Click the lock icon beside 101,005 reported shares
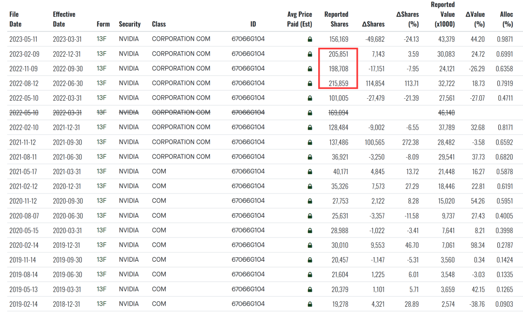The height and width of the screenshot is (312, 523). (310, 98)
